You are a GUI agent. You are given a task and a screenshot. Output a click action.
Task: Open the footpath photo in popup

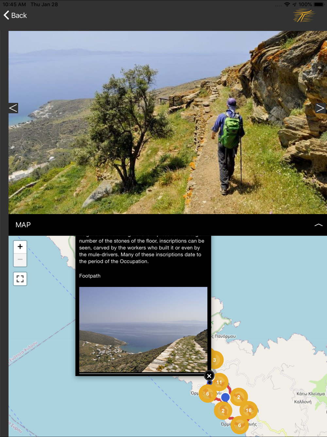[143, 330]
